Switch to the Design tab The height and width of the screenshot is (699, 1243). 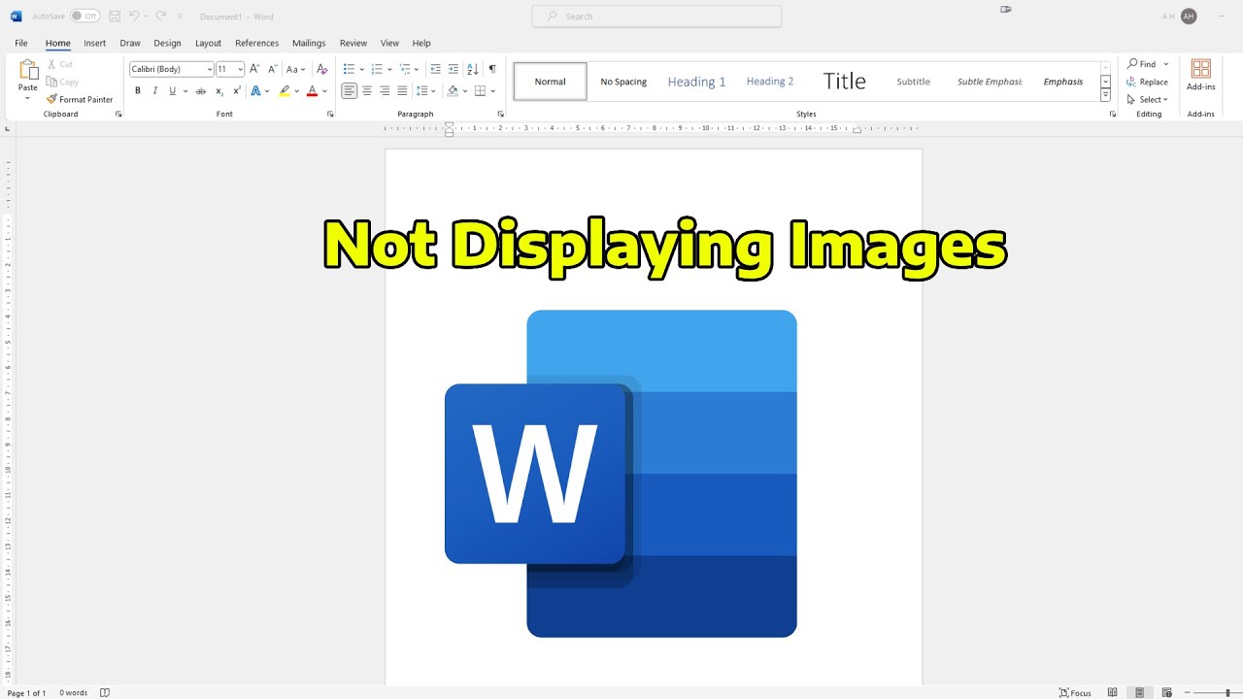coord(167,43)
